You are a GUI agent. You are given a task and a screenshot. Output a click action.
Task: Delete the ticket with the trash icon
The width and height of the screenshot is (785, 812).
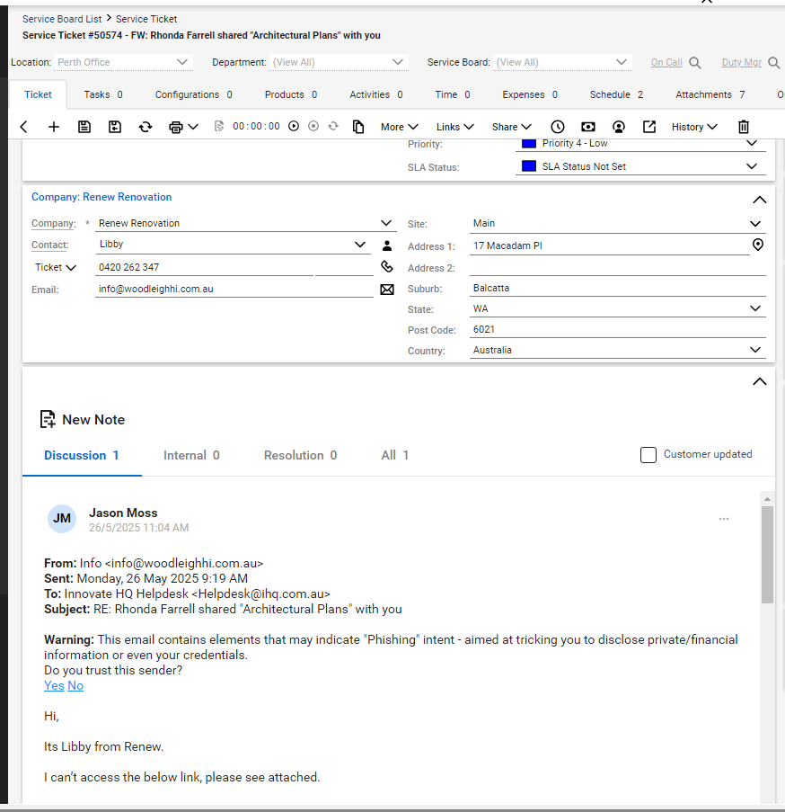pos(744,127)
